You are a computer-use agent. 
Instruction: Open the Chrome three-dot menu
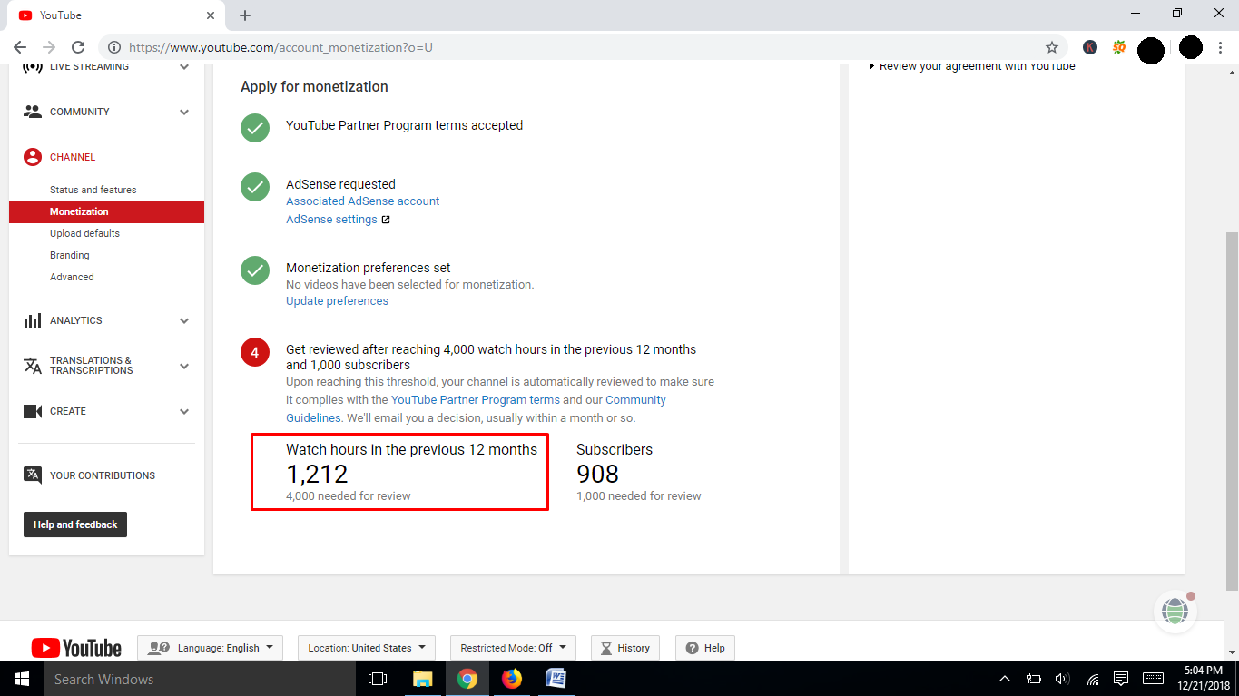coord(1221,47)
